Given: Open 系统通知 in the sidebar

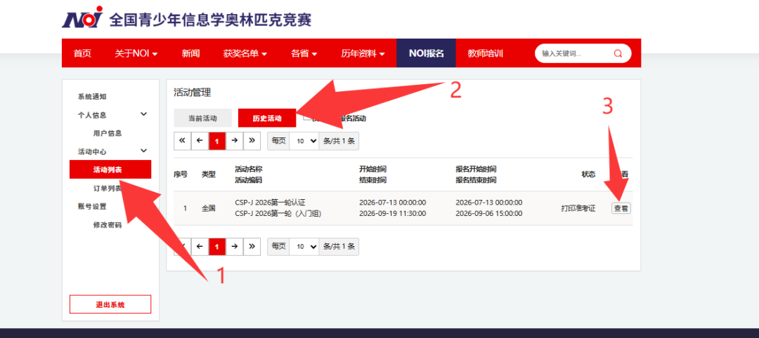Looking at the screenshot, I should 92,97.
